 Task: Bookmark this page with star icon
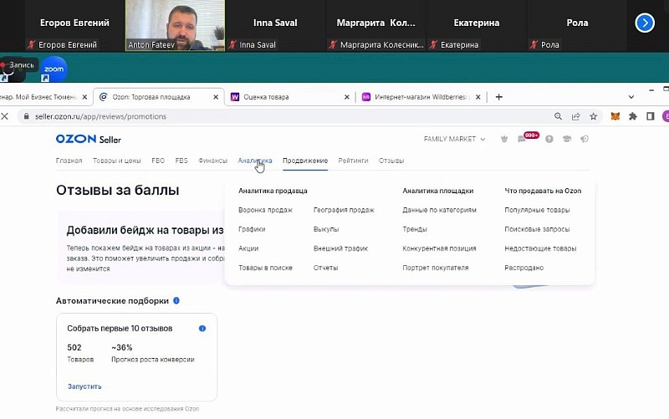[x=593, y=116]
